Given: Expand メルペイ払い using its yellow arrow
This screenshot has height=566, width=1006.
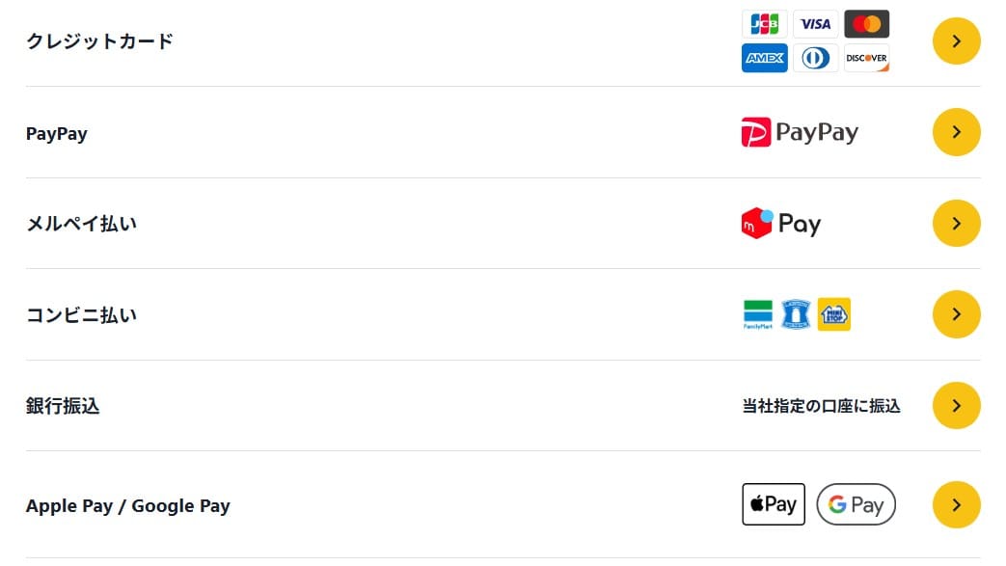Looking at the screenshot, I should coord(956,224).
